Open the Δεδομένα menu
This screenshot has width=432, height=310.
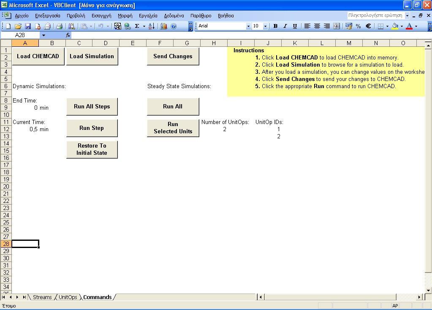pyautogui.click(x=174, y=16)
